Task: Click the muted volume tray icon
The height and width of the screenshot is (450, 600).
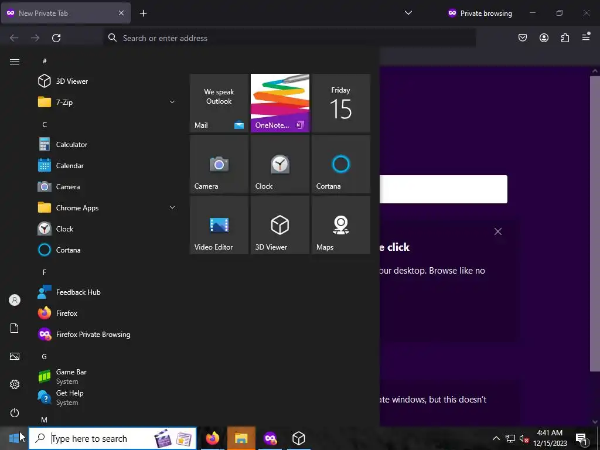Action: point(524,438)
